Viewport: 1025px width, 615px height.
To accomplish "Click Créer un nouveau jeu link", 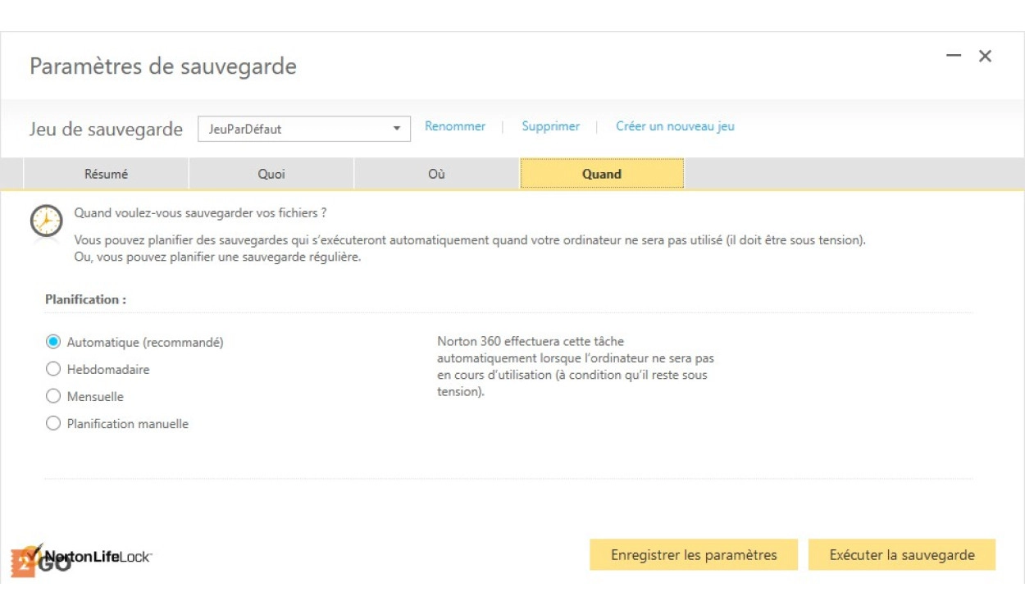I will [675, 126].
